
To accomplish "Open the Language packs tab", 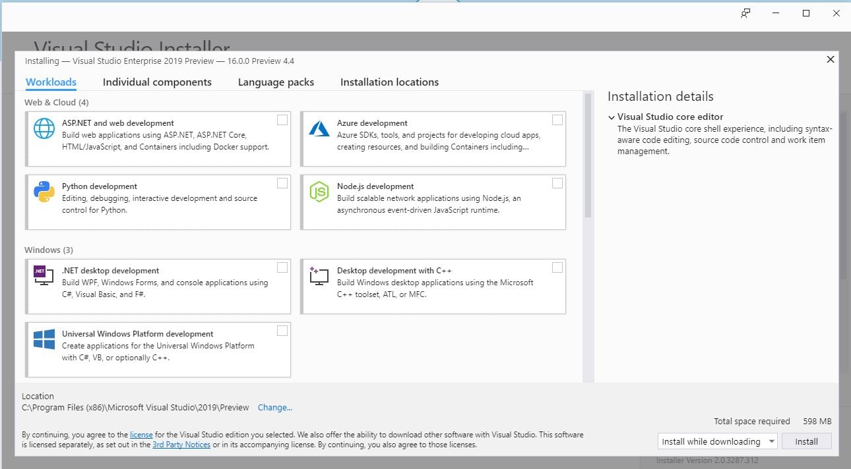I will pos(276,82).
